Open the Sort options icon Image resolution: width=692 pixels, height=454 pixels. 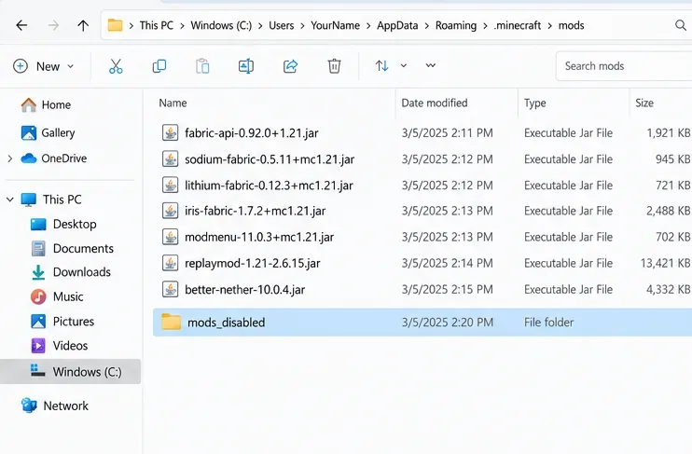pyautogui.click(x=381, y=66)
